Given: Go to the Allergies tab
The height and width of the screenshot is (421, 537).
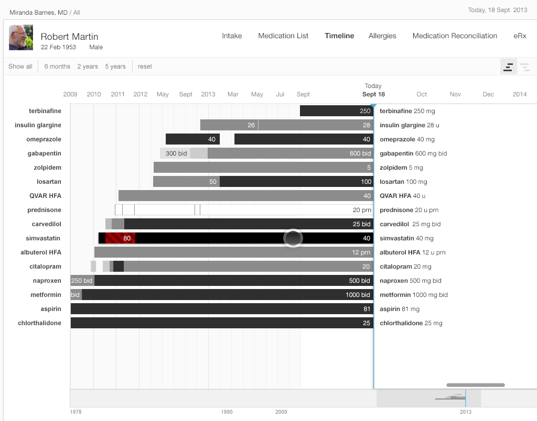Looking at the screenshot, I should [382, 36].
